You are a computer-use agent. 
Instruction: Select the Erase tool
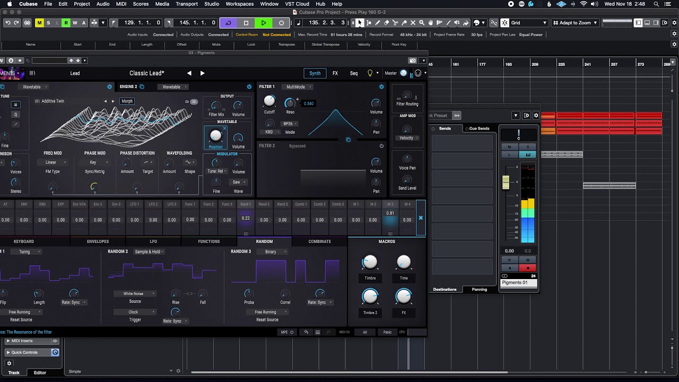tap(386, 23)
